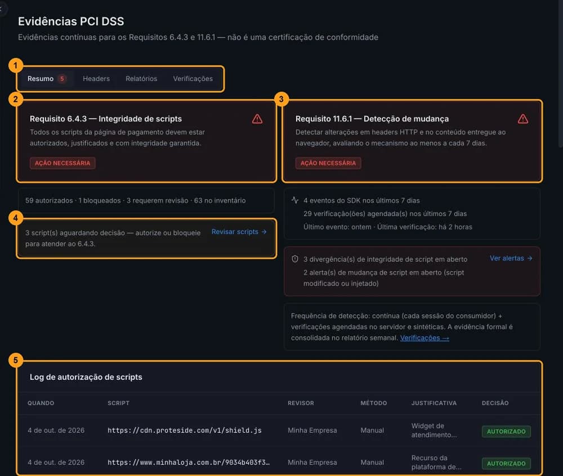This screenshot has width=563, height=476.
Task: Click the SCRIPT column header
Action: pyautogui.click(x=118, y=403)
